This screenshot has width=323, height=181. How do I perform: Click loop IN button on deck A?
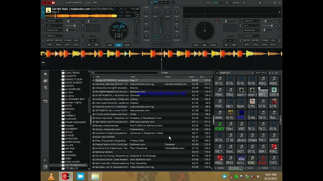(89, 45)
